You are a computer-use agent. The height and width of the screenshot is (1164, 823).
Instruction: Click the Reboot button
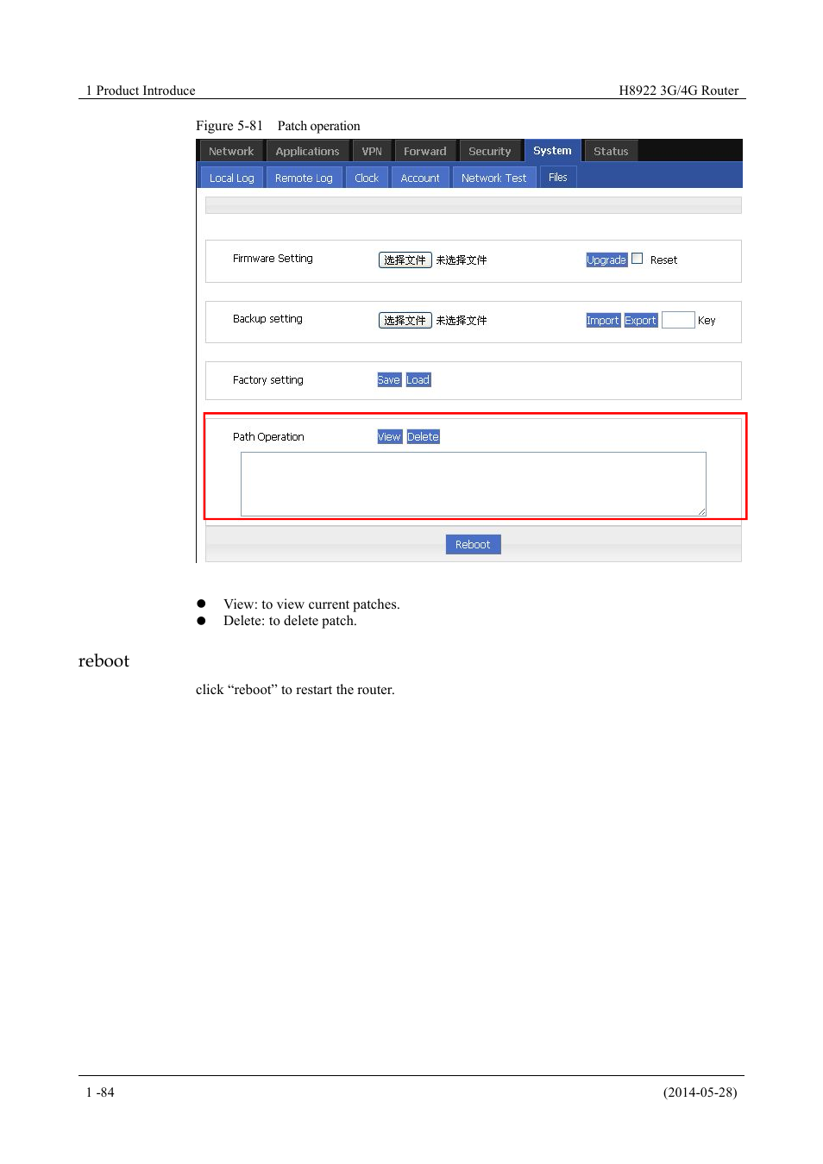click(473, 544)
